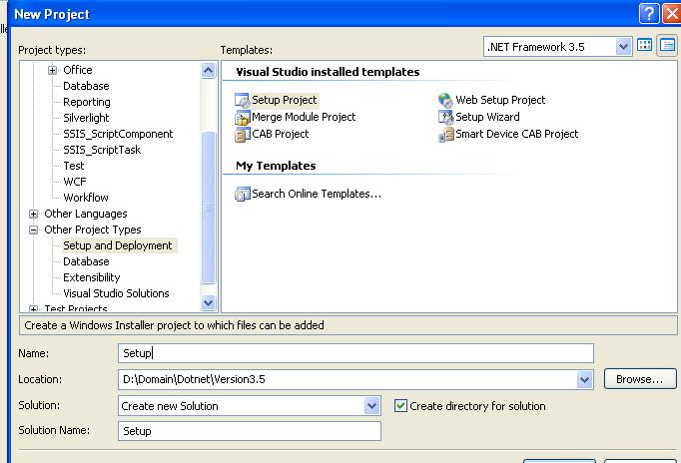The width and height of the screenshot is (681, 463).
Task: Switch templates to small icons view
Action: tap(667, 45)
